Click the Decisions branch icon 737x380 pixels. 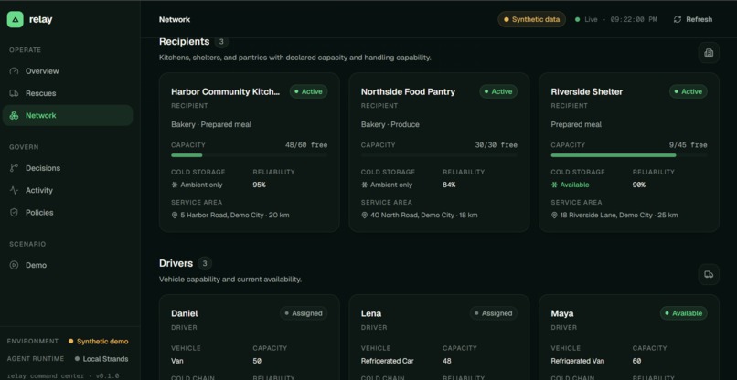pos(14,168)
